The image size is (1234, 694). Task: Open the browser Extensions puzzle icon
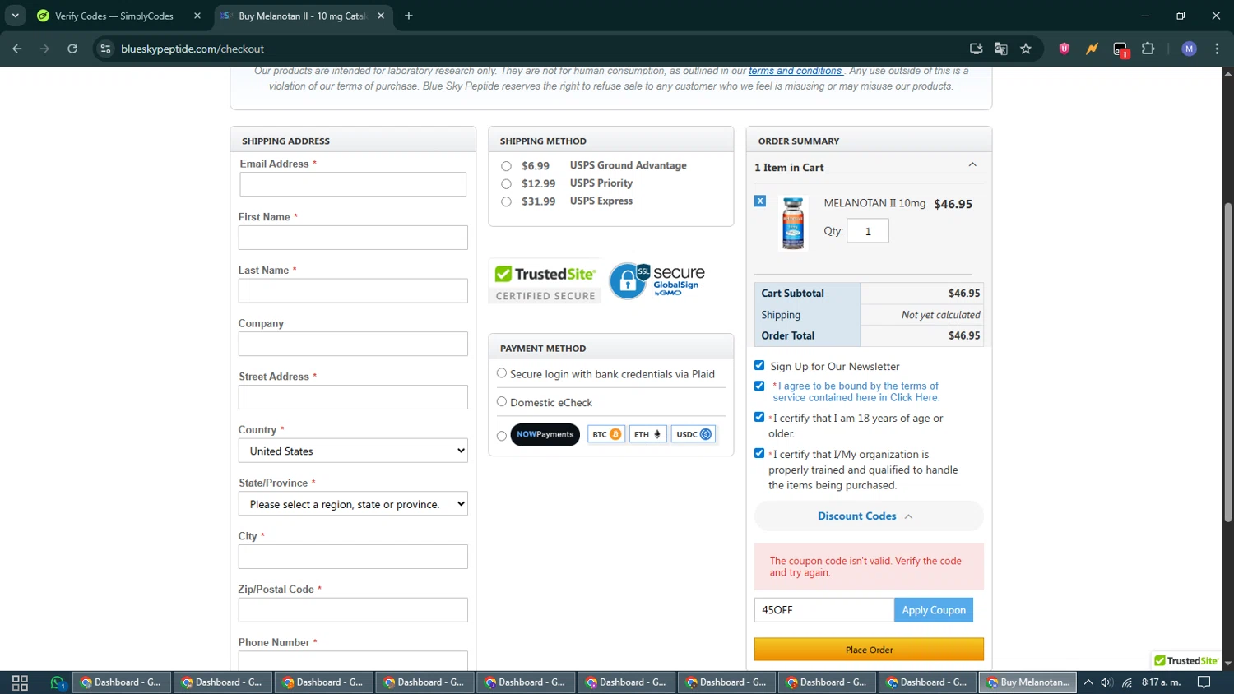(x=1148, y=49)
